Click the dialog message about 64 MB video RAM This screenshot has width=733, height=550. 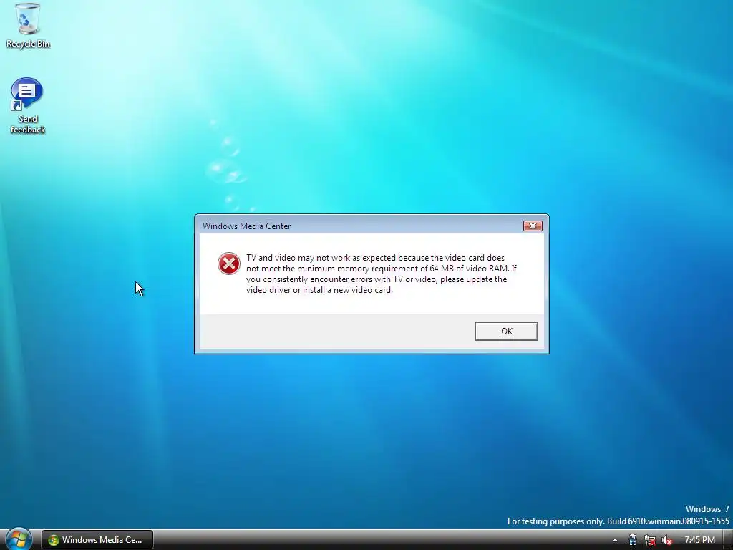[x=381, y=274]
